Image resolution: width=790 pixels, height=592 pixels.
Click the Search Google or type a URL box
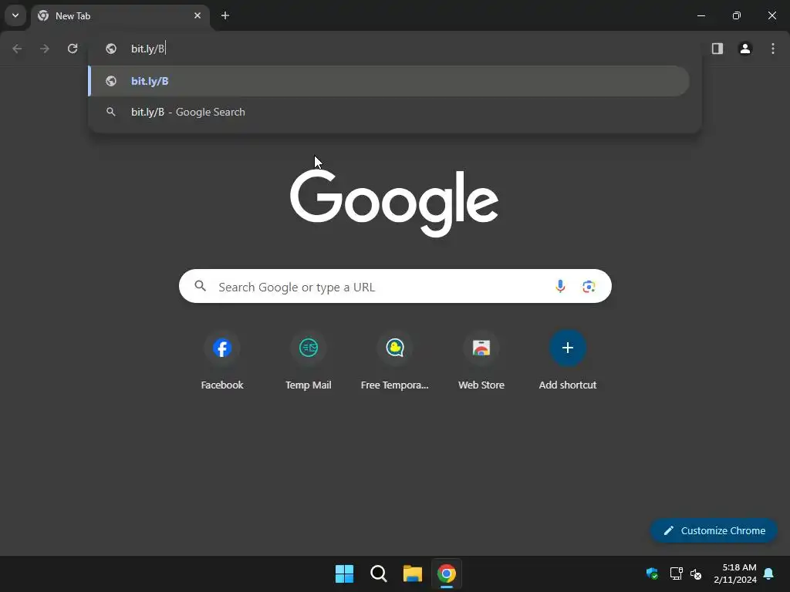click(x=395, y=287)
